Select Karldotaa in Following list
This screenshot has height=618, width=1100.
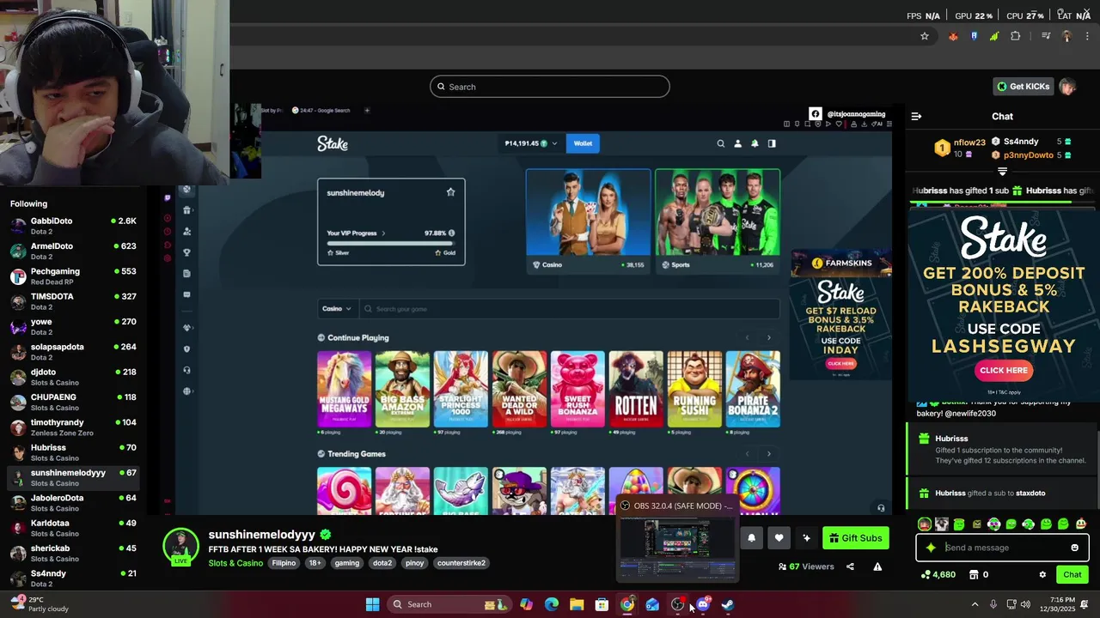pos(74,528)
